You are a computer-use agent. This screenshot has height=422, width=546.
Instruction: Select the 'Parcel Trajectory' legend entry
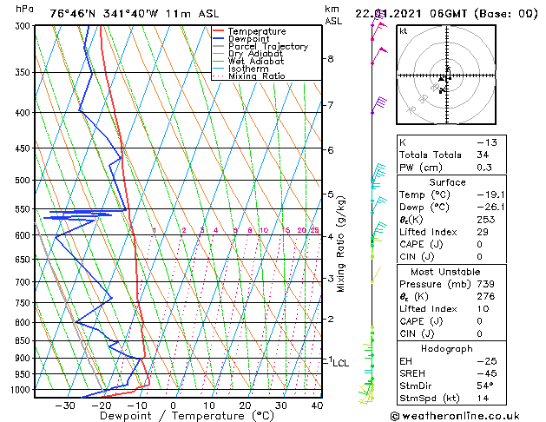click(x=268, y=46)
